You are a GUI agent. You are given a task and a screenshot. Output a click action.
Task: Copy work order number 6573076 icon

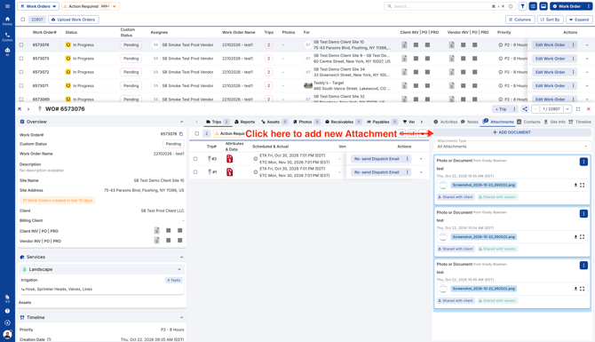[181, 134]
